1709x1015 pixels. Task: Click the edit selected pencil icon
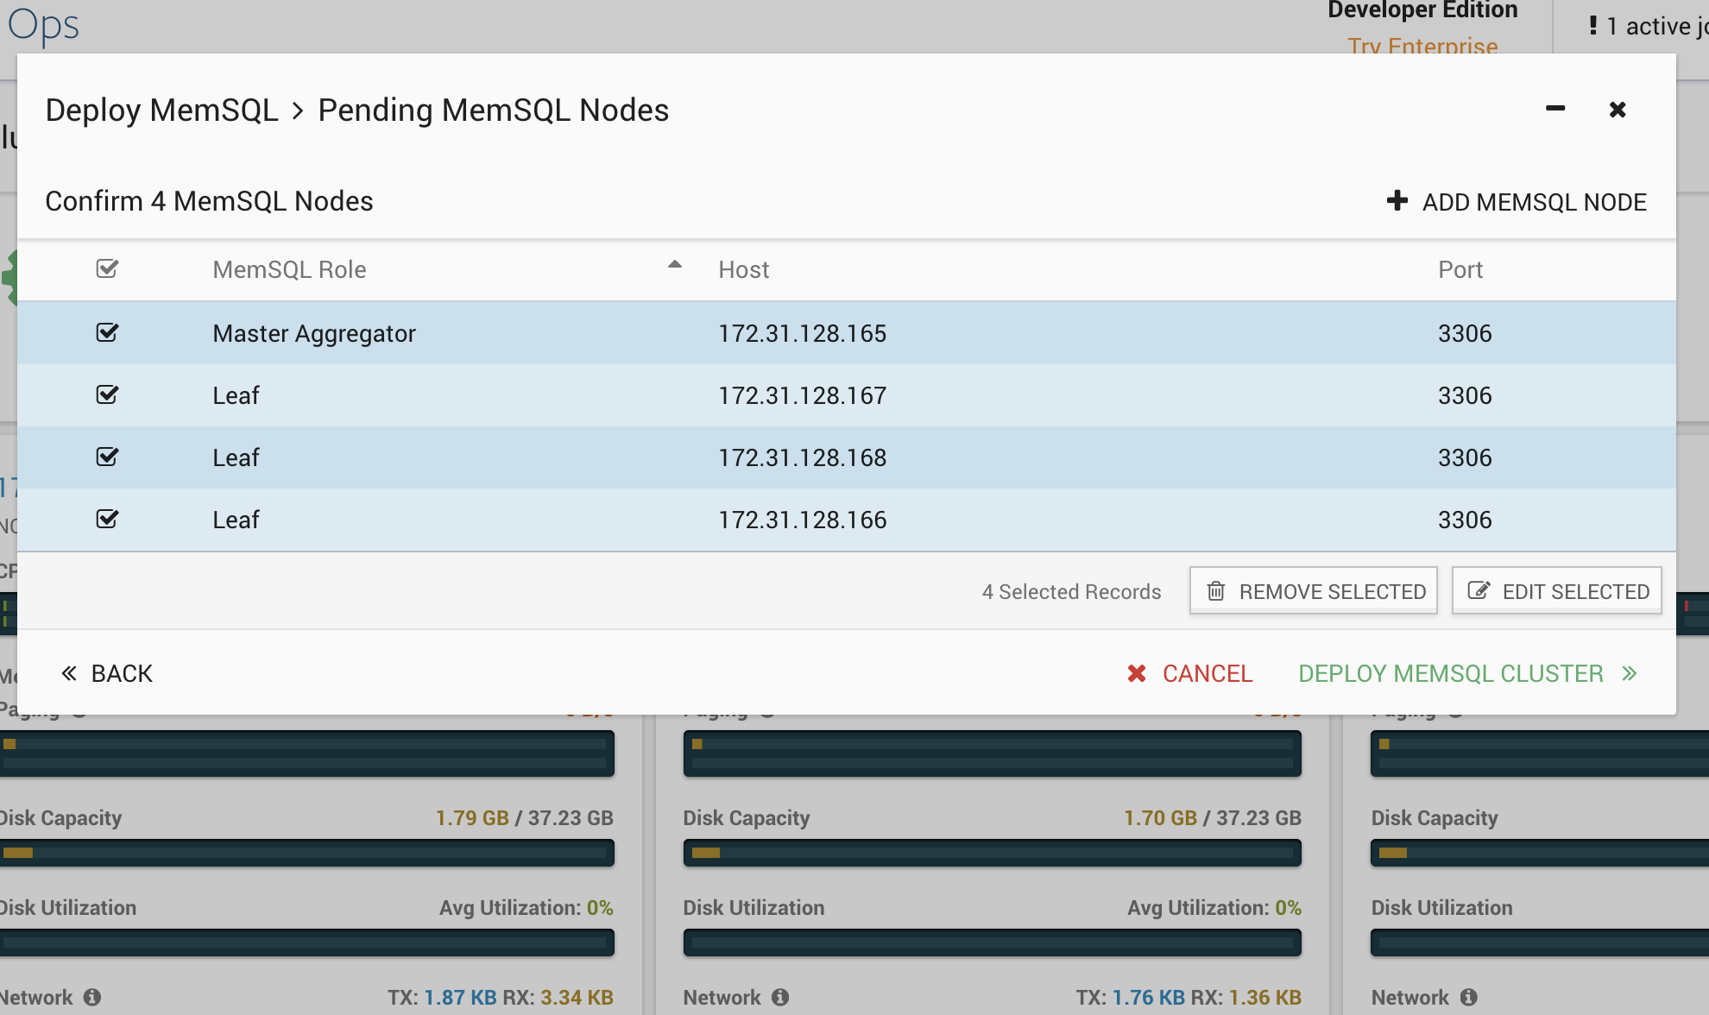[x=1479, y=591]
